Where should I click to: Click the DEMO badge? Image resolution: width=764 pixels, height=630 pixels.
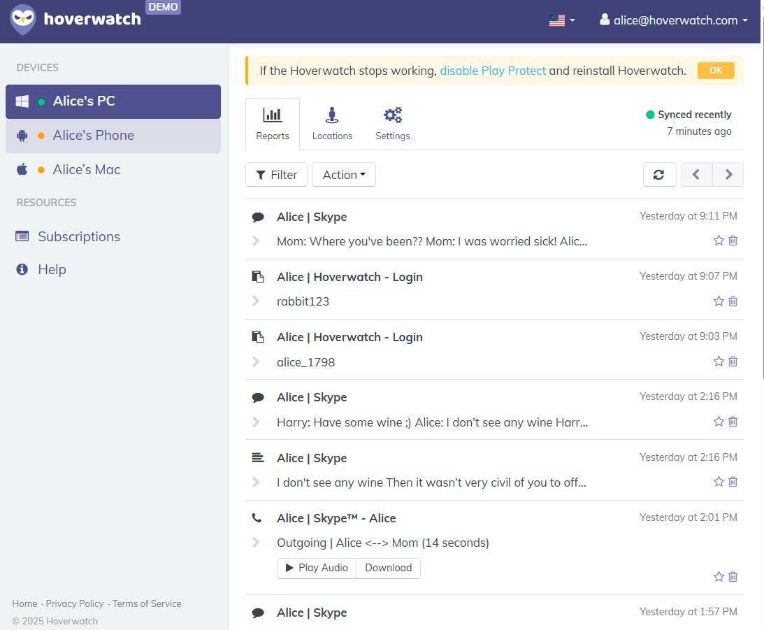click(x=164, y=7)
